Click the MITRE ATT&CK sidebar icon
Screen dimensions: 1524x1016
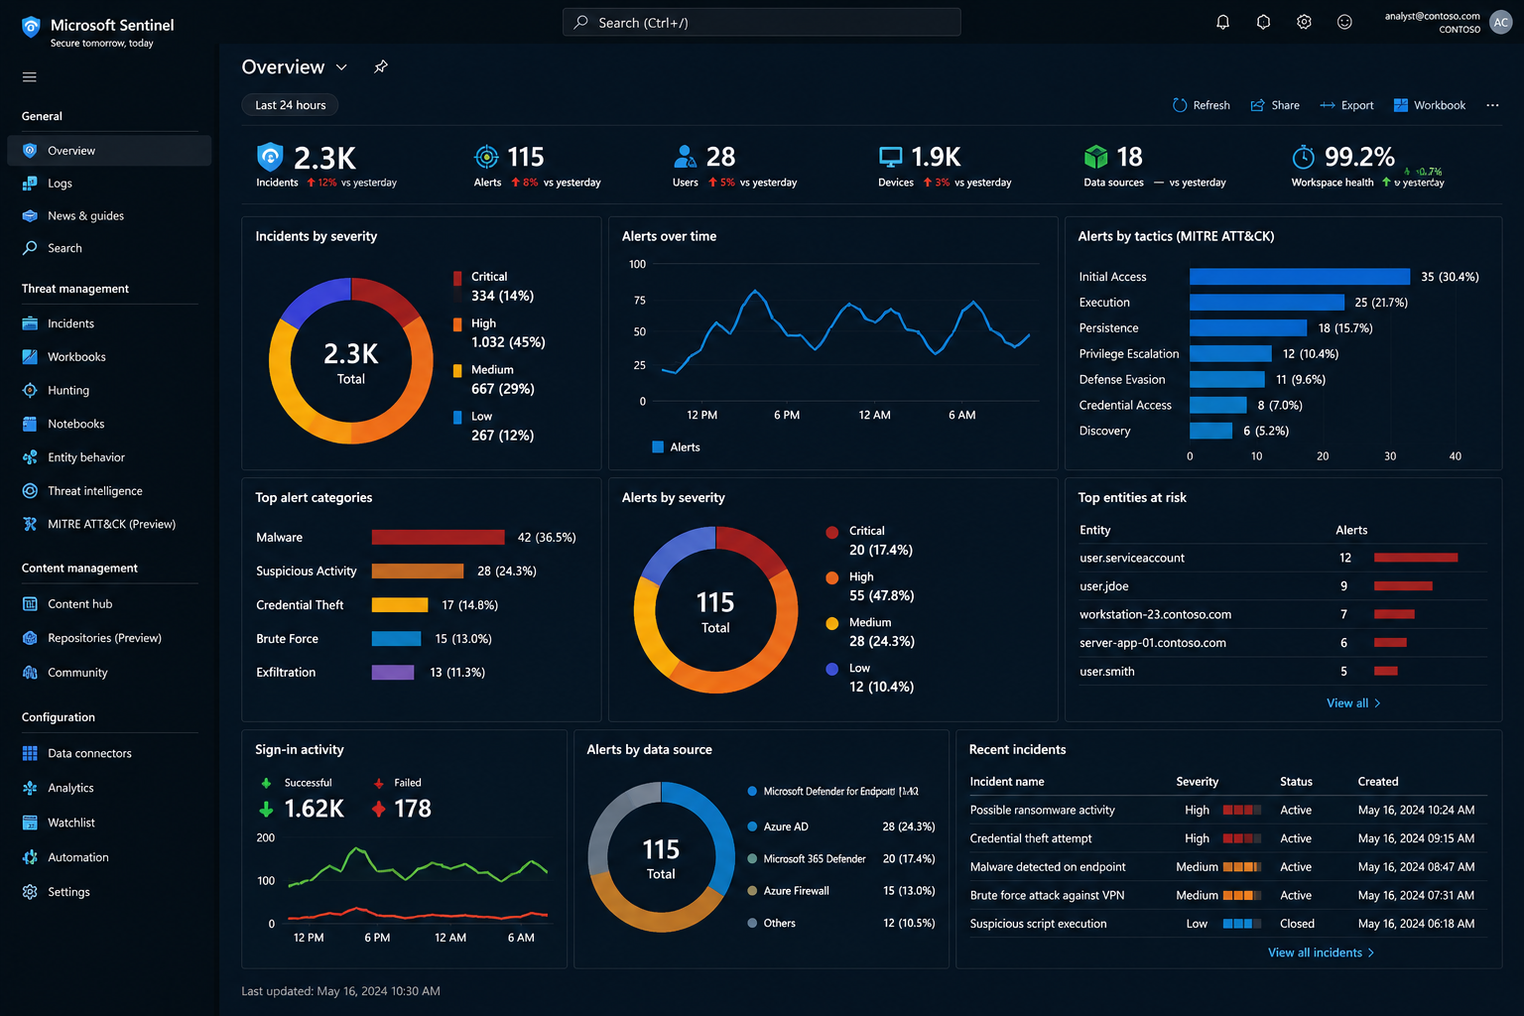click(x=30, y=524)
